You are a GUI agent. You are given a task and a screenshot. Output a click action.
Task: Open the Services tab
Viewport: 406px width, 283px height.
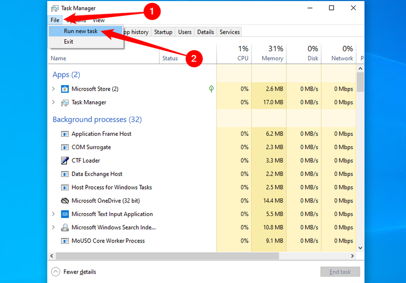229,32
